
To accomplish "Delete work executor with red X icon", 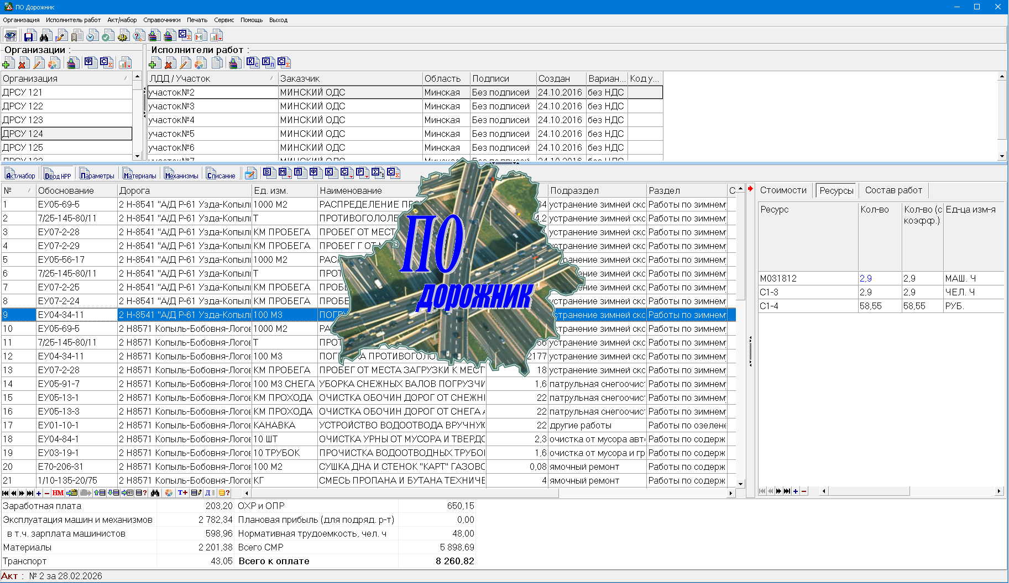I will tap(171, 63).
